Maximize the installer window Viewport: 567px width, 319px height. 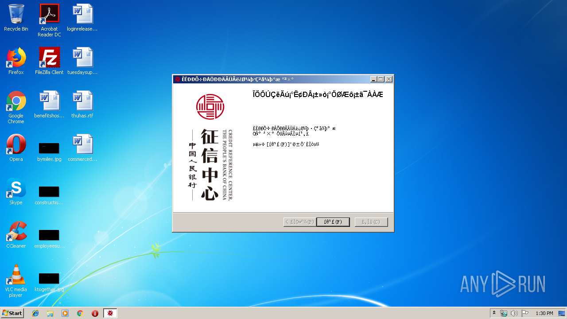381,79
